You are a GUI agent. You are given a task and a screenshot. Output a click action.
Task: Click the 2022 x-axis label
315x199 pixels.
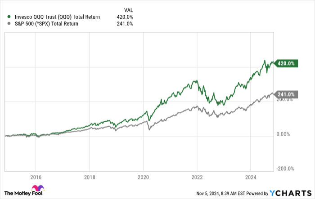coord(197,177)
